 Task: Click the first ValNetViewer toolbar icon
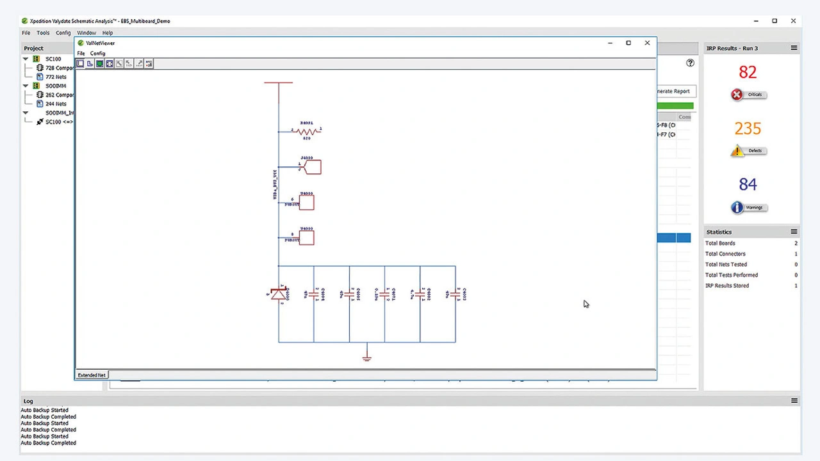tap(80, 63)
